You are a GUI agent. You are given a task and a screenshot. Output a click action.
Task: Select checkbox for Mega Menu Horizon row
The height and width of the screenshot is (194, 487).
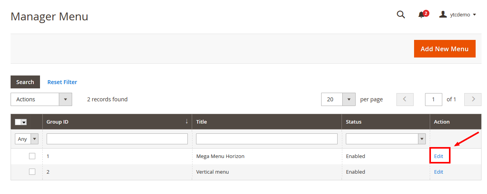click(32, 156)
